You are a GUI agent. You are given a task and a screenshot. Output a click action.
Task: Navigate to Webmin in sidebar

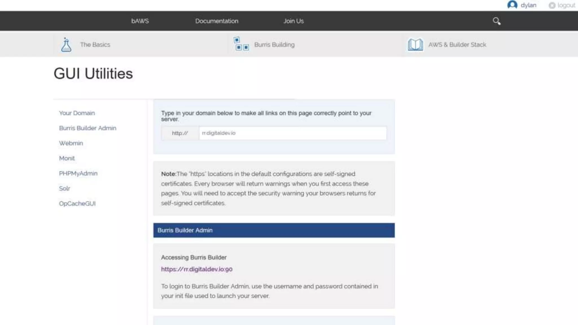tap(71, 143)
